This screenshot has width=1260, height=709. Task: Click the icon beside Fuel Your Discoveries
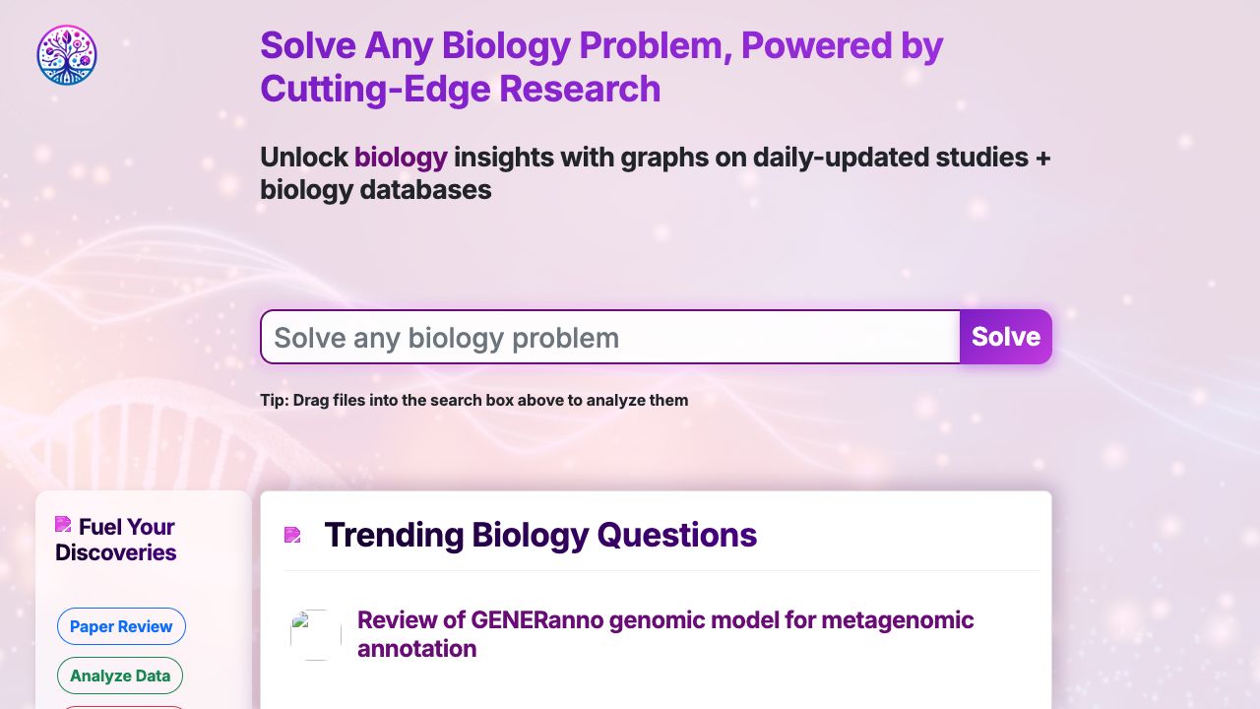[63, 524]
